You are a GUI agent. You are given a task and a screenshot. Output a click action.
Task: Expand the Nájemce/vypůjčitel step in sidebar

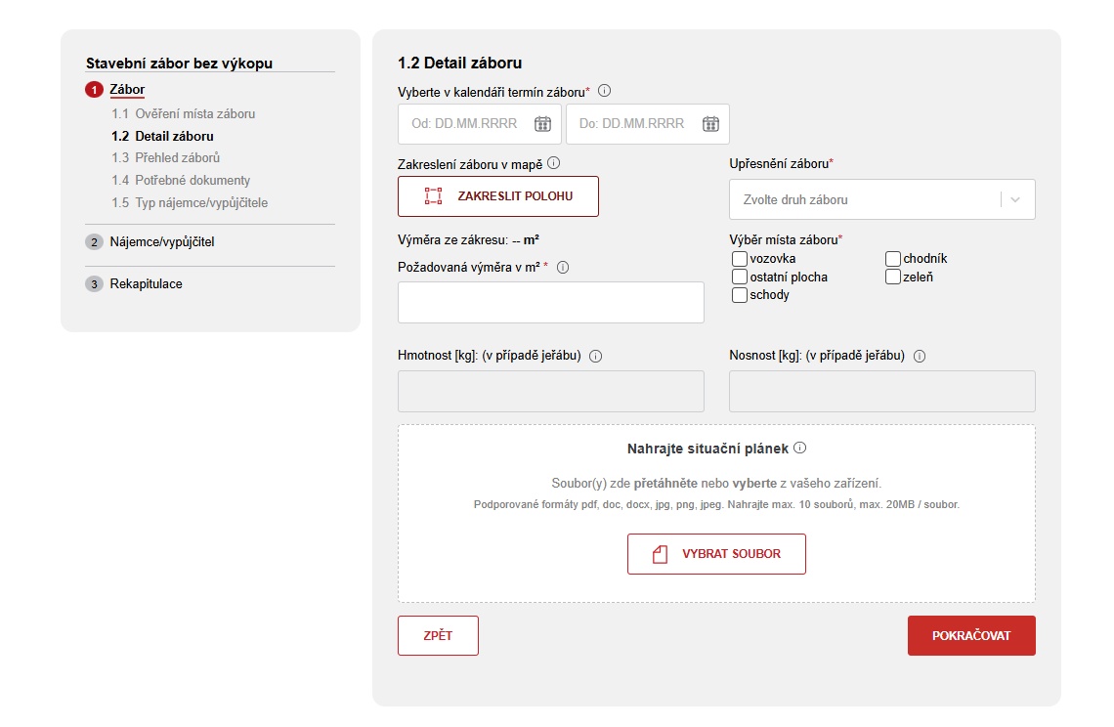click(x=161, y=242)
